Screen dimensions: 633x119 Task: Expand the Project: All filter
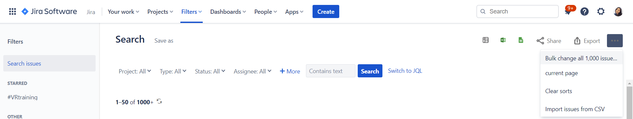[135, 71]
